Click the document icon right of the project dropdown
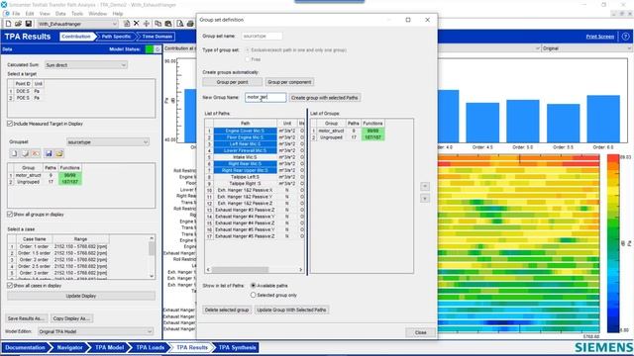The image size is (634, 356). point(127,24)
